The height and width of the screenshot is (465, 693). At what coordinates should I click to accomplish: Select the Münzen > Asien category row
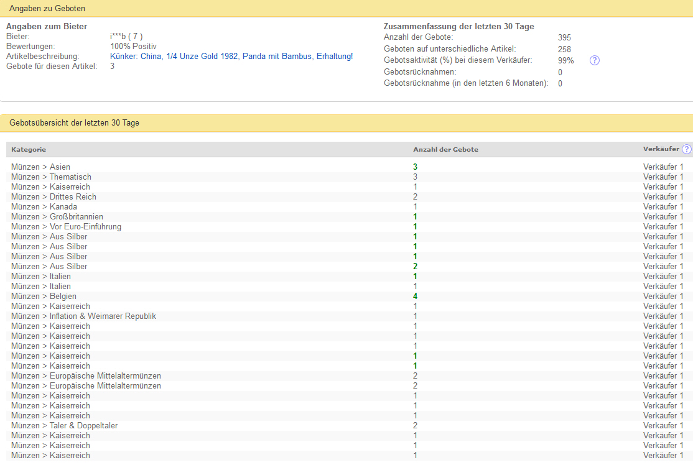pyautogui.click(x=40, y=167)
